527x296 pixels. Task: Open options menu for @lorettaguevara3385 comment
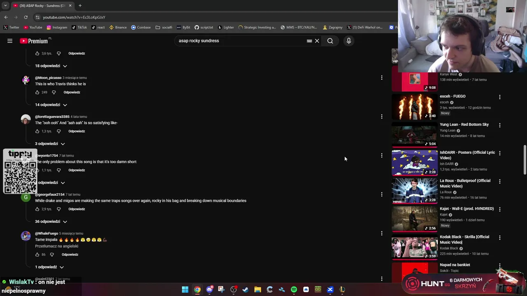tap(382, 116)
